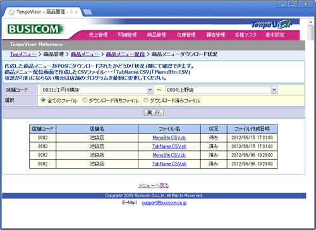This screenshot has height=230, width=316.
Task: Open TabName.CSV.ok link dated 2012/06/15
Action: click(169, 147)
